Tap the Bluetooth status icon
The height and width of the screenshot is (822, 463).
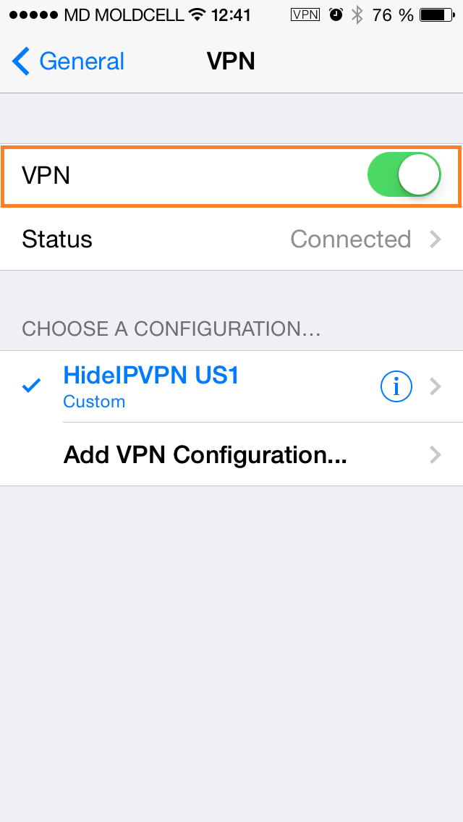(x=357, y=14)
